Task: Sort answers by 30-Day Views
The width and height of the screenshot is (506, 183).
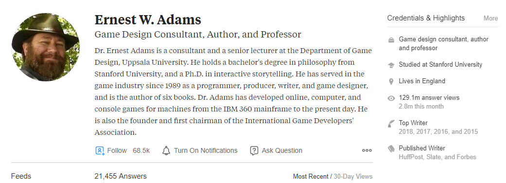Action: 353,177
